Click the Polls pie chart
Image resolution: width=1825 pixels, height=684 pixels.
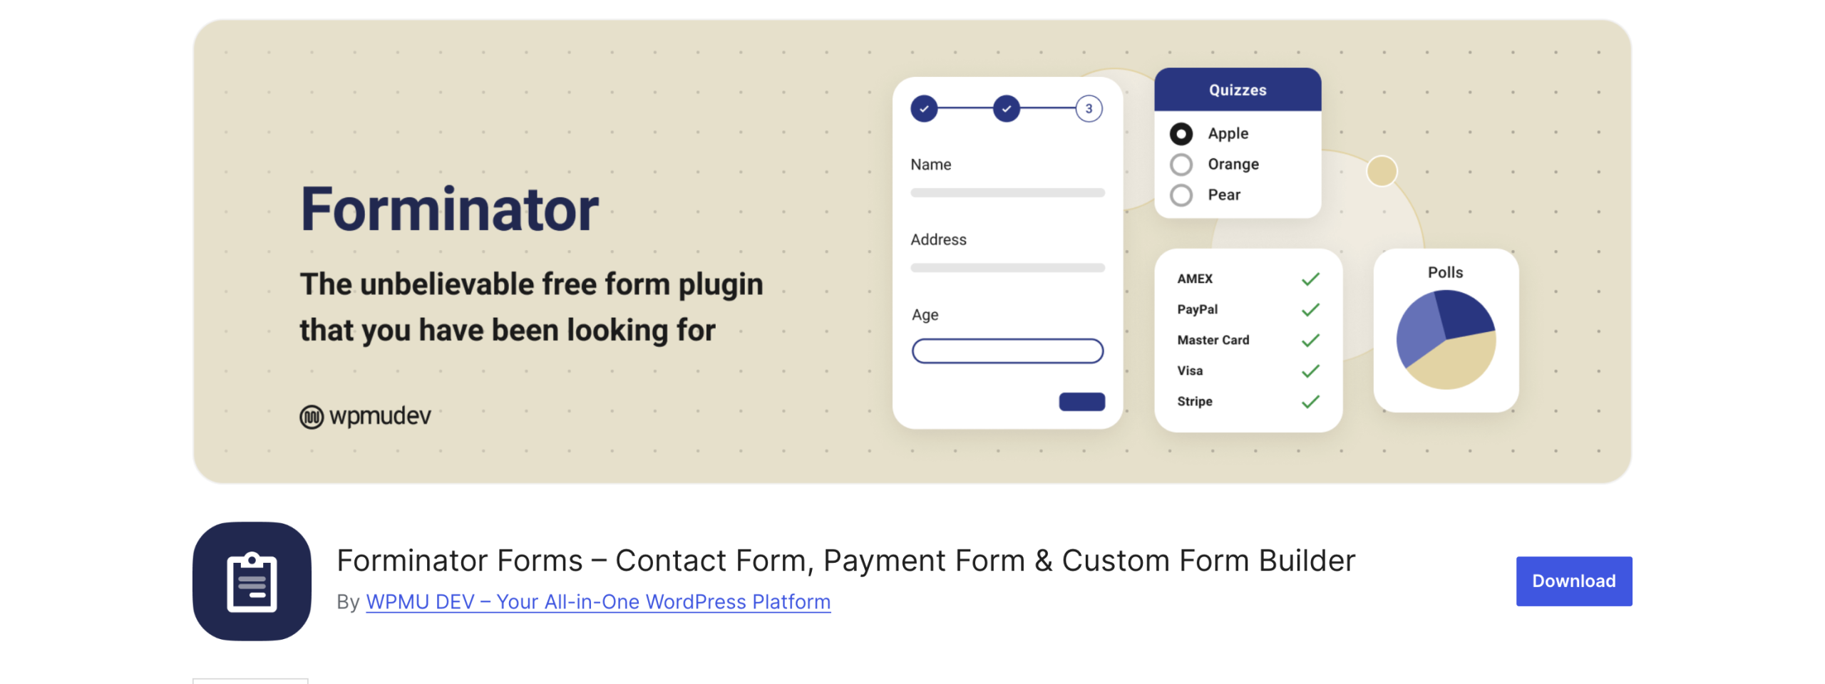(x=1445, y=339)
